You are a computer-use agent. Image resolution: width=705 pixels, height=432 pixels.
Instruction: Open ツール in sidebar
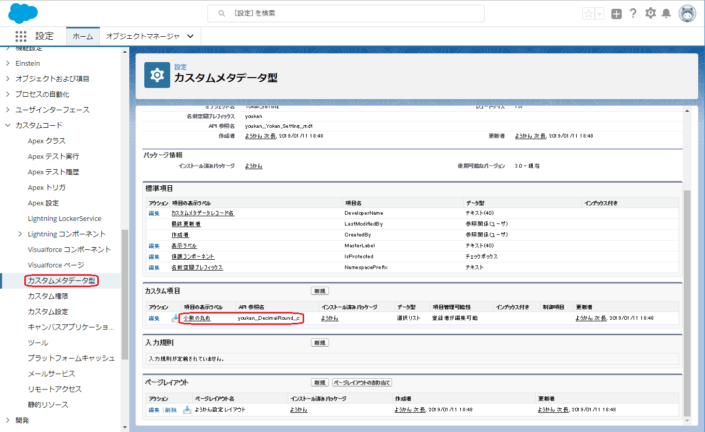point(38,342)
